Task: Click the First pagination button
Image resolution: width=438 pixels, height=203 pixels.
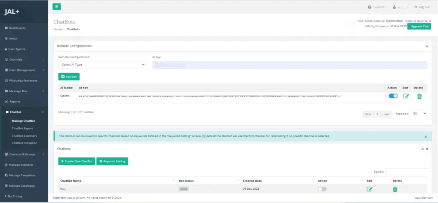Action: pyautogui.click(x=368, y=114)
